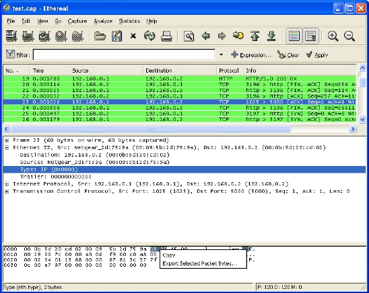The width and height of the screenshot is (369, 293).
Task: Sort by the Destination column header
Action: (180, 71)
